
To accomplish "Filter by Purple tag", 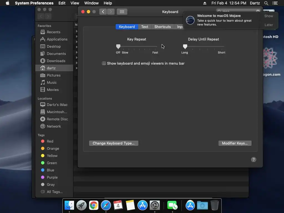I will click(49, 177).
